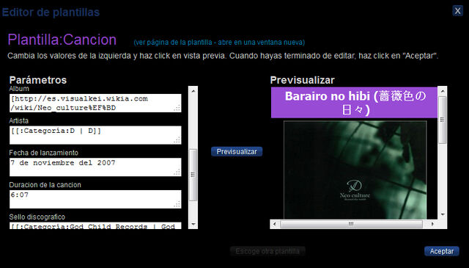Click the 'Escoge otra plantilla' button
Viewport: 469px width, 268px height.
(267, 251)
